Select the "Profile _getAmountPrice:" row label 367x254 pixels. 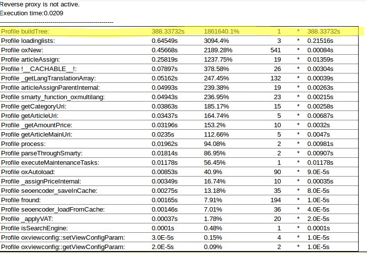click(x=35, y=125)
